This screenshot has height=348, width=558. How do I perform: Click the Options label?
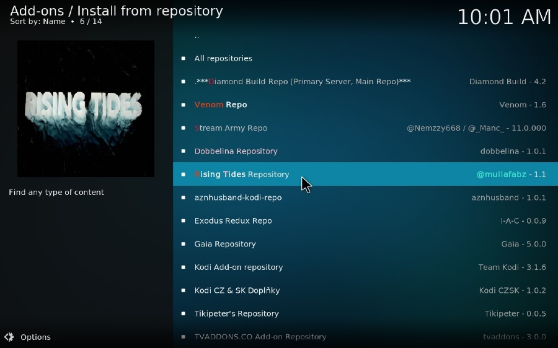[35, 337]
